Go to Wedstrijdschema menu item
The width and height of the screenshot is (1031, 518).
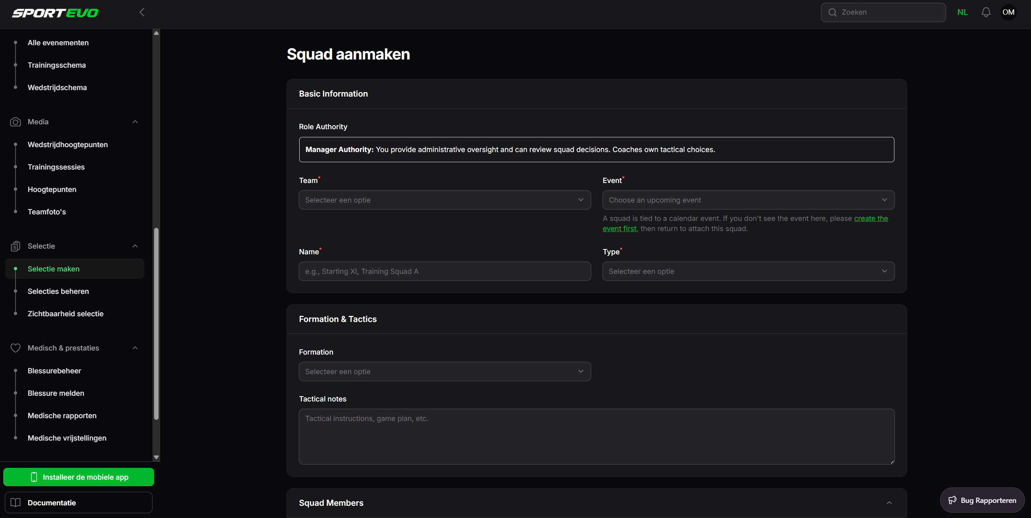[x=57, y=88]
